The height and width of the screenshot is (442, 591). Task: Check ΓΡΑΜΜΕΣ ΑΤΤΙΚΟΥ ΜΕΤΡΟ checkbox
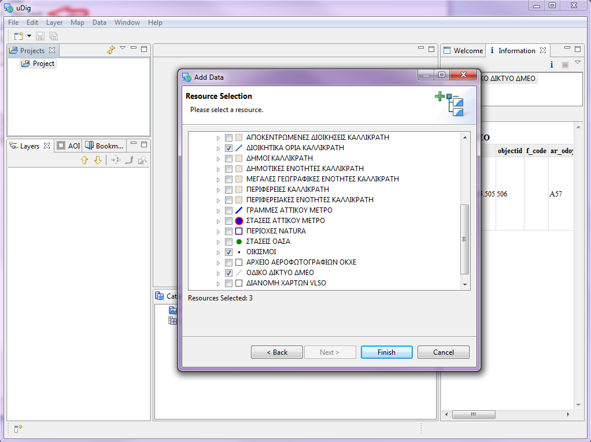pyautogui.click(x=228, y=210)
